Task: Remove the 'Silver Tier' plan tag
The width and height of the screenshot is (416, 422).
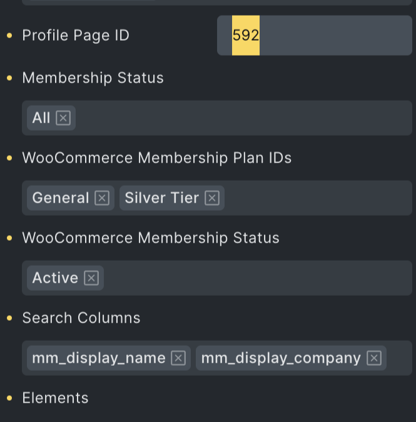Action: [212, 198]
